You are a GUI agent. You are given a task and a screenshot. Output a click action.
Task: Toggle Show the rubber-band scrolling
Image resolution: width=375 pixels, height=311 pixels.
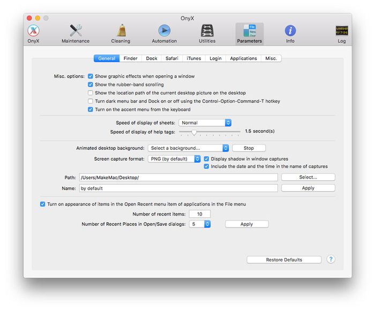click(x=91, y=85)
